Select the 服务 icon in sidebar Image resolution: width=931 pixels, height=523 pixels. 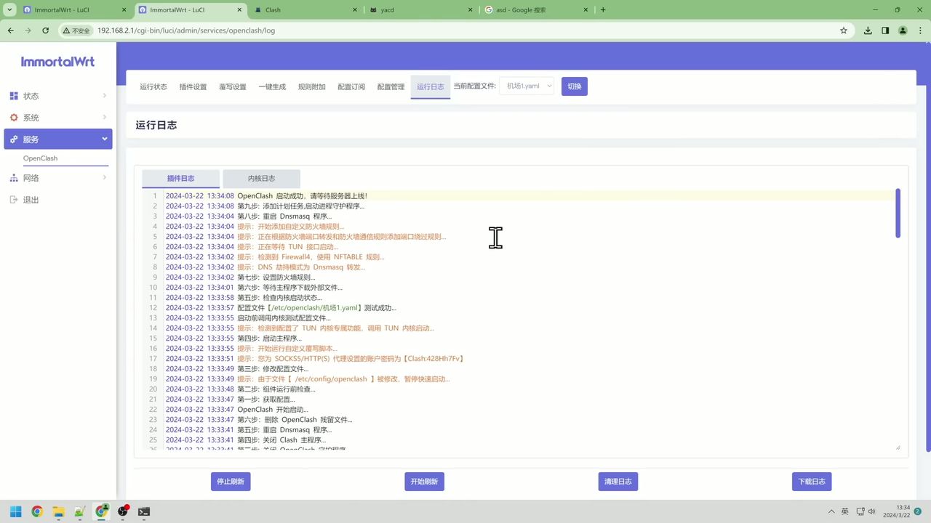point(13,139)
